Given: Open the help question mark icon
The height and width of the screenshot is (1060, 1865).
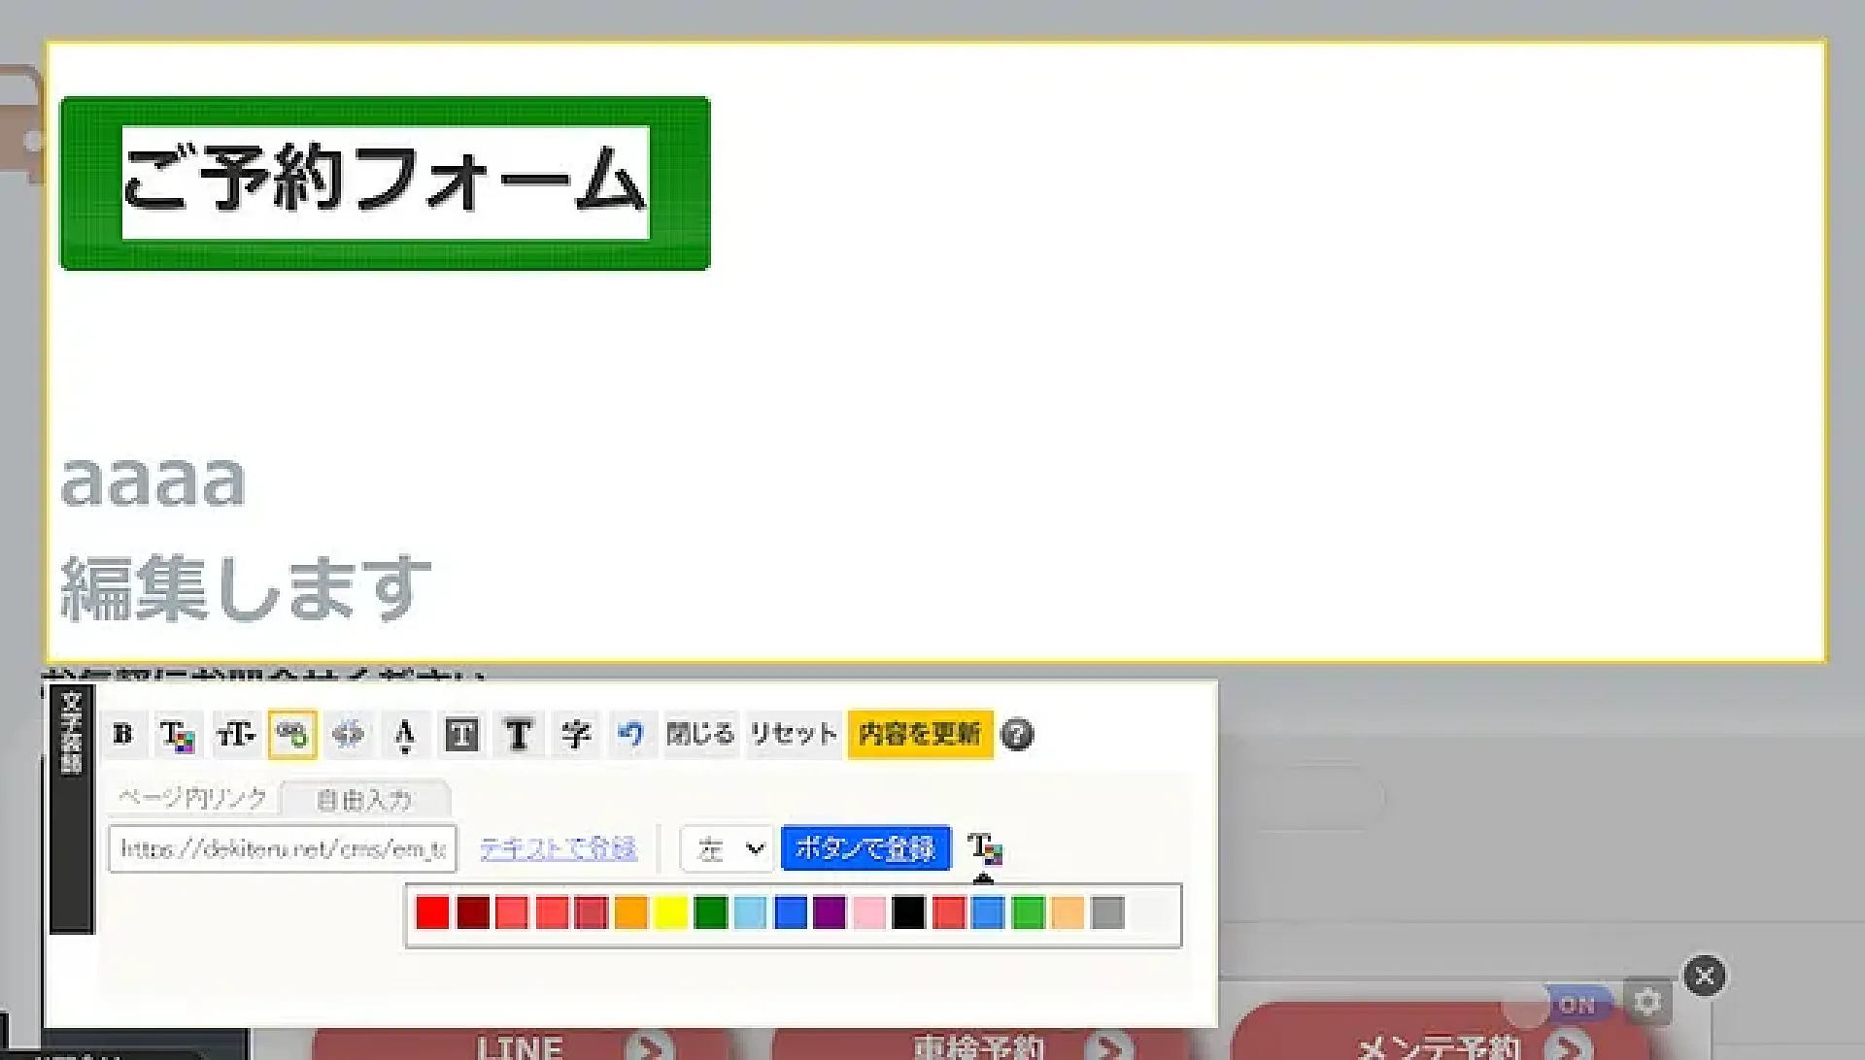Looking at the screenshot, I should (1017, 735).
